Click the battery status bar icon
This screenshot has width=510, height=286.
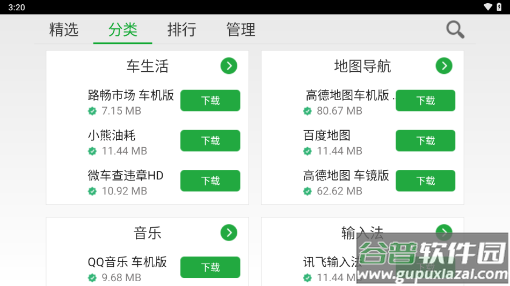coord(499,7)
